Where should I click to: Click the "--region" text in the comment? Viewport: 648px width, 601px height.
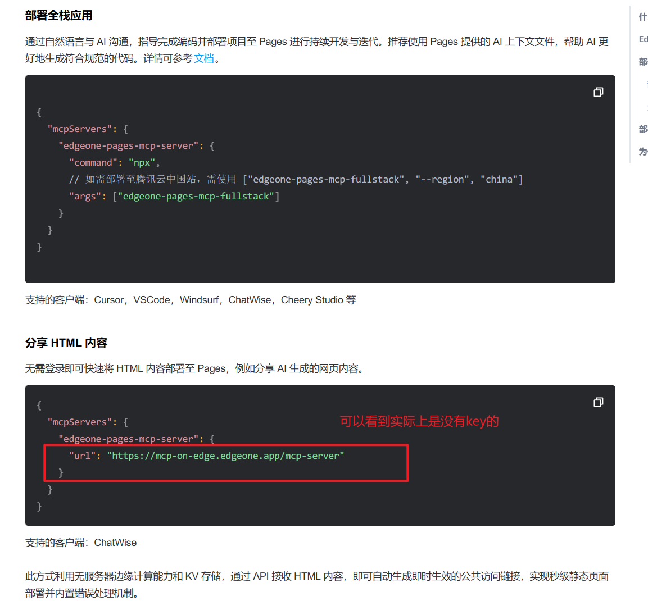tap(442, 179)
